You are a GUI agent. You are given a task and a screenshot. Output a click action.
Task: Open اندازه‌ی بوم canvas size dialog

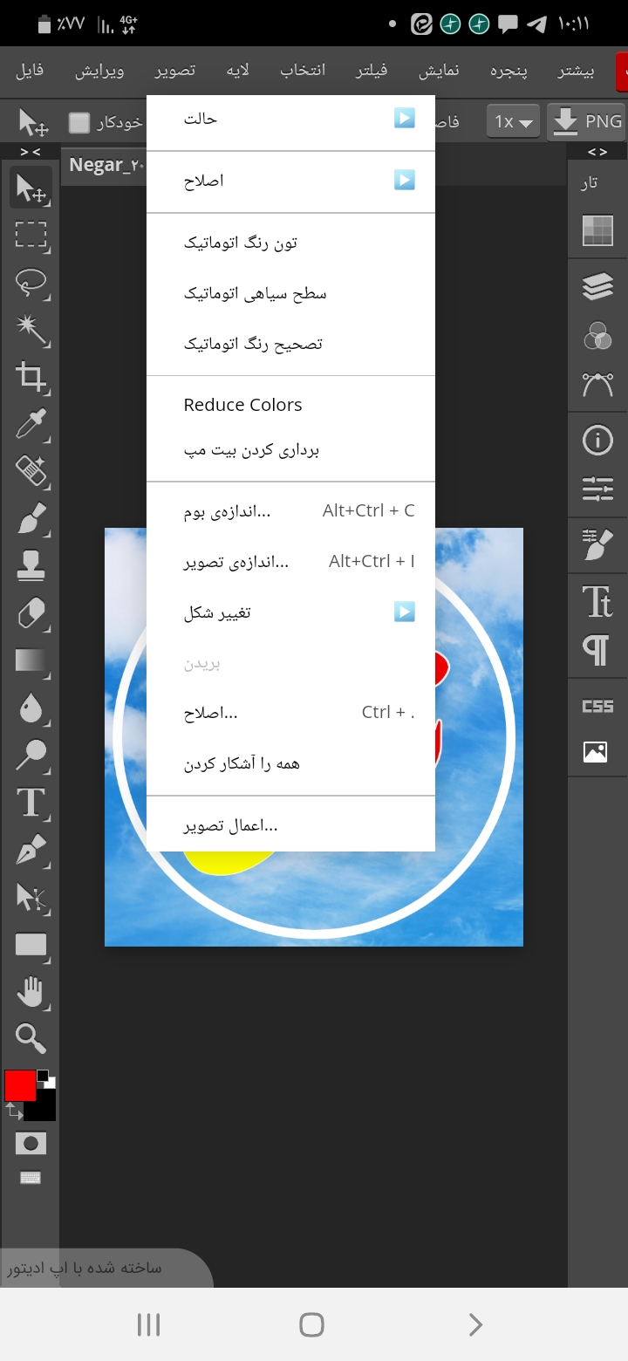tap(290, 511)
